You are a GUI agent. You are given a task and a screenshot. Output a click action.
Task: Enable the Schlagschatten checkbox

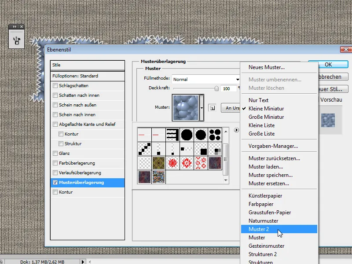pyautogui.click(x=55, y=85)
